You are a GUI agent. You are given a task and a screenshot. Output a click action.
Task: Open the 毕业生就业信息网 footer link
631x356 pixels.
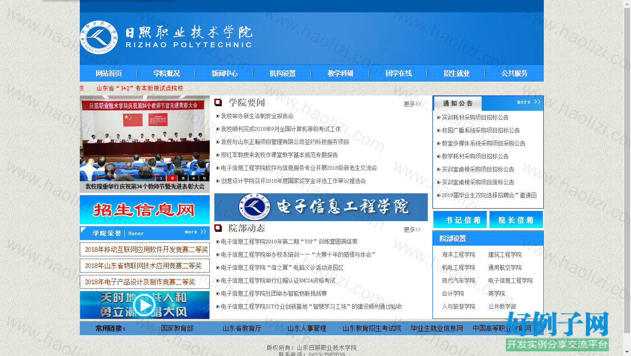[437, 328]
